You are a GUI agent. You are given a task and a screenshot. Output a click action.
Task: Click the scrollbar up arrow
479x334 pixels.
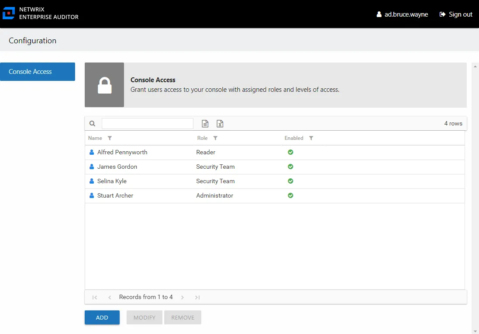click(x=475, y=66)
